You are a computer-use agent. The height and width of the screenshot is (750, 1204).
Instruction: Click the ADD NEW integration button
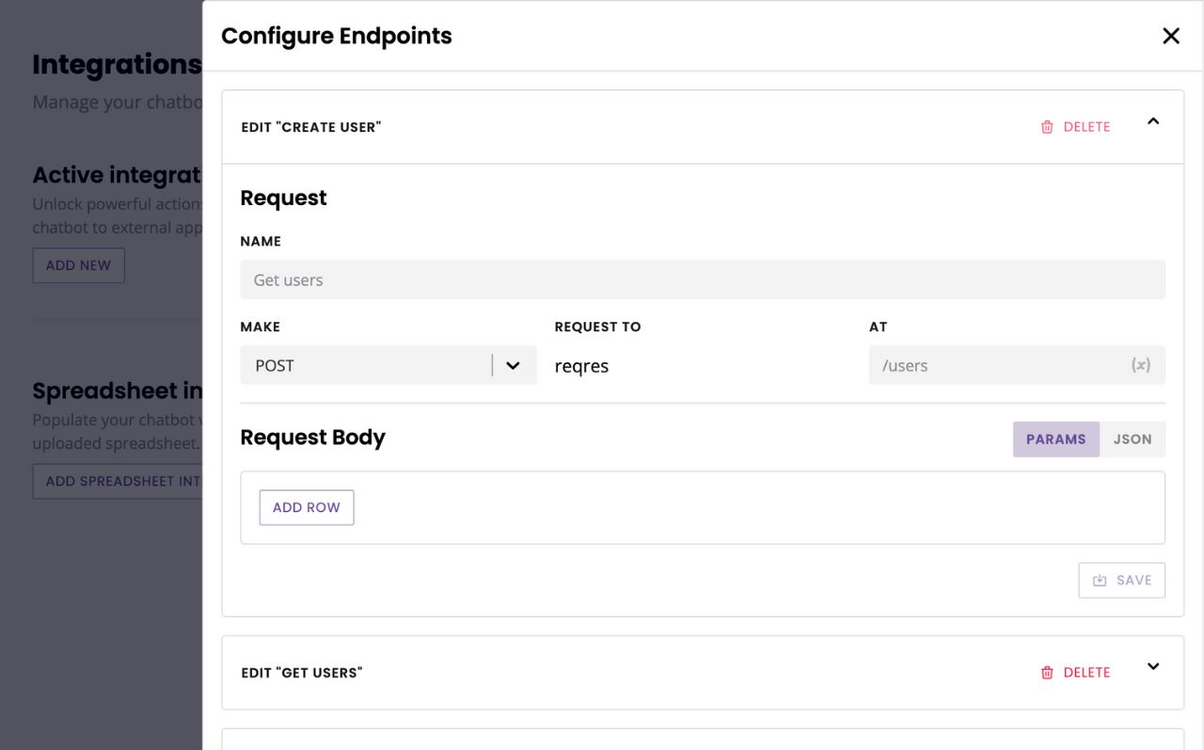point(78,265)
